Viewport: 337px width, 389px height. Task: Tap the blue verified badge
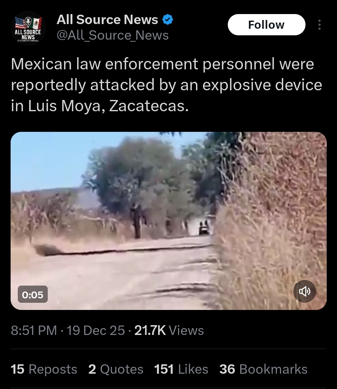pyautogui.click(x=168, y=20)
